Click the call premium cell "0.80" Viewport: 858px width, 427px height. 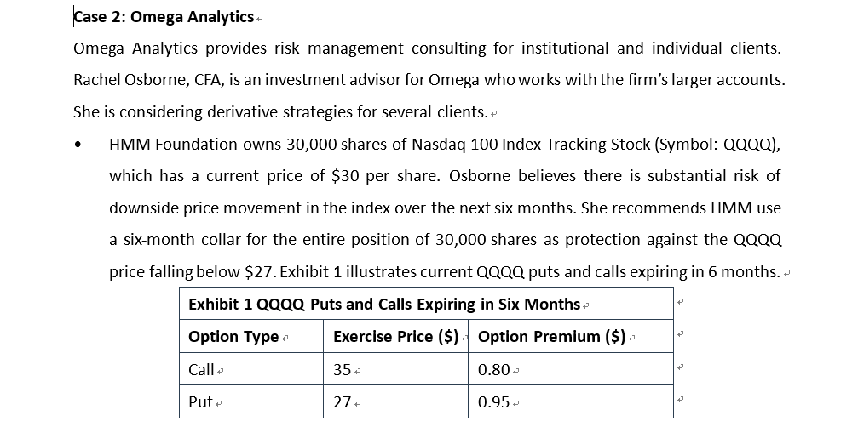pyautogui.click(x=494, y=369)
